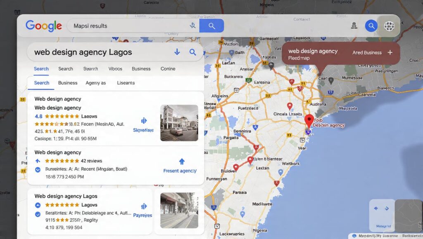Open the Google apps grid icon
The height and width of the screenshot is (239, 423).
388,26
